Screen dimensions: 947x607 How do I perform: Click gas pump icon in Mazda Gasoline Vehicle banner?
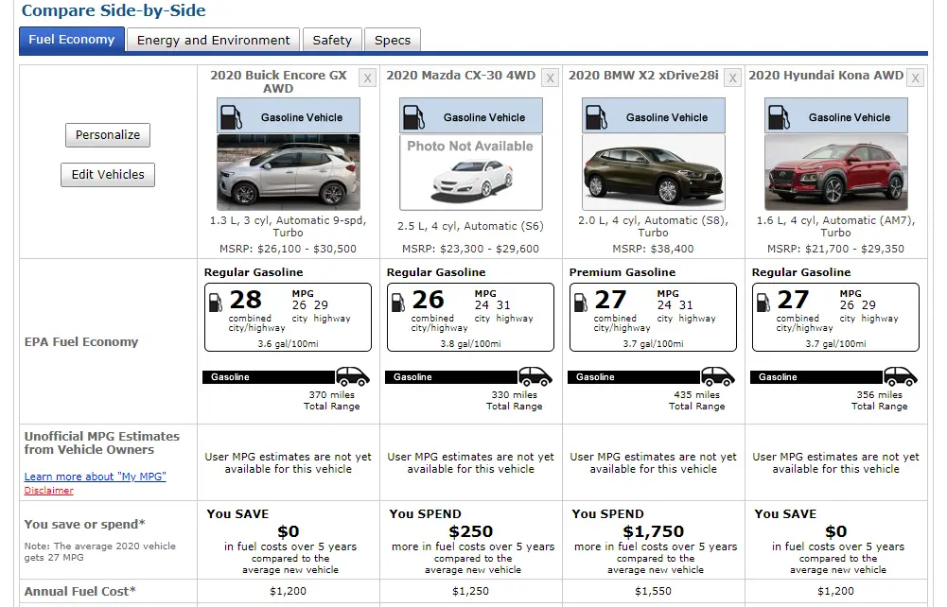(413, 117)
